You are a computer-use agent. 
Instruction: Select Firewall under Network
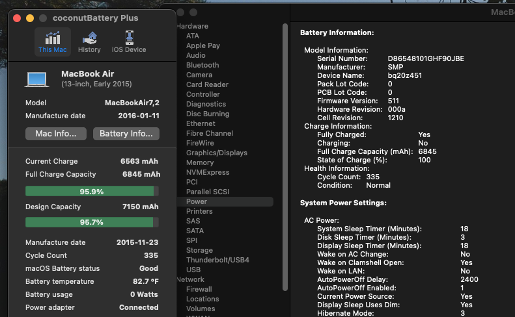(x=199, y=289)
